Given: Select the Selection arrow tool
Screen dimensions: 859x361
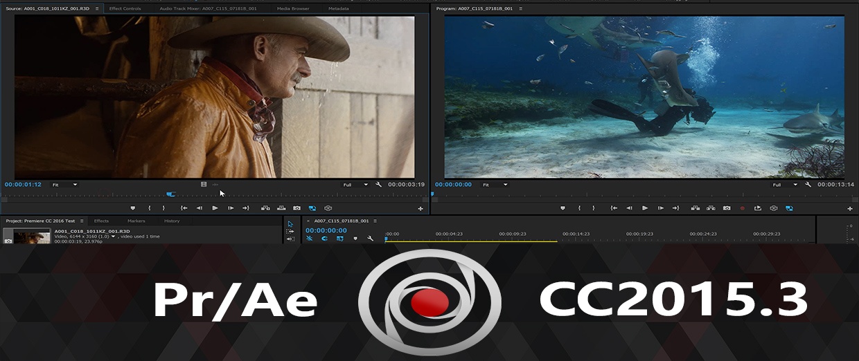Looking at the screenshot, I should tap(290, 224).
